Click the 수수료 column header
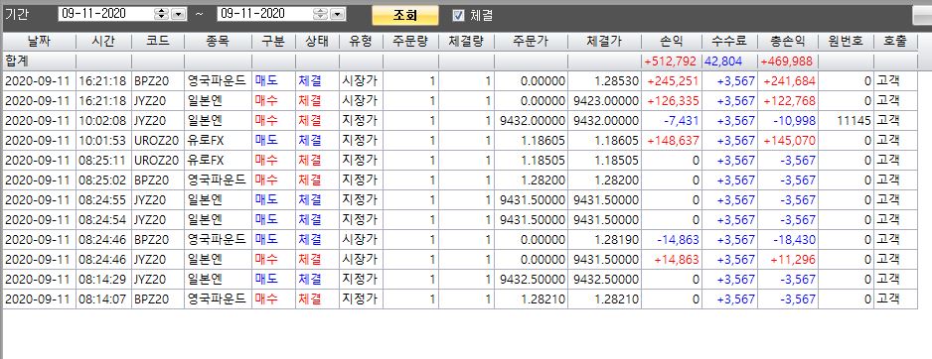Screen dimensions: 932x359 730,42
